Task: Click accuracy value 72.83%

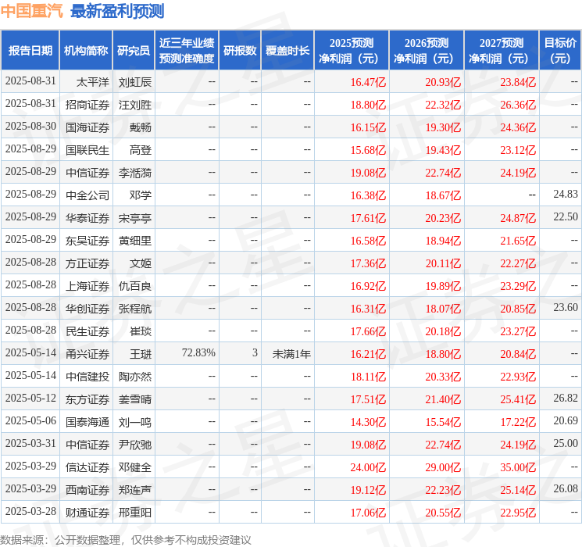Action: (198, 352)
